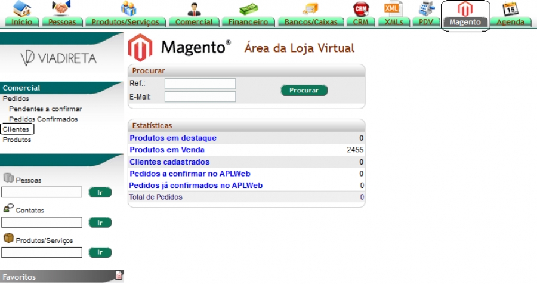
Task: Click the Ir button next to Contatos
Action: click(x=100, y=223)
